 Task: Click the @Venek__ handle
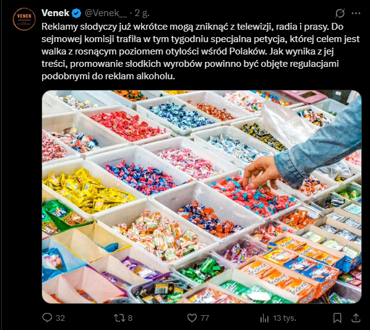click(x=105, y=13)
